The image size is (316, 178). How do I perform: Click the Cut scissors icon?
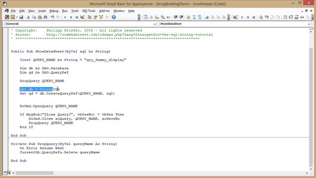click(28, 17)
